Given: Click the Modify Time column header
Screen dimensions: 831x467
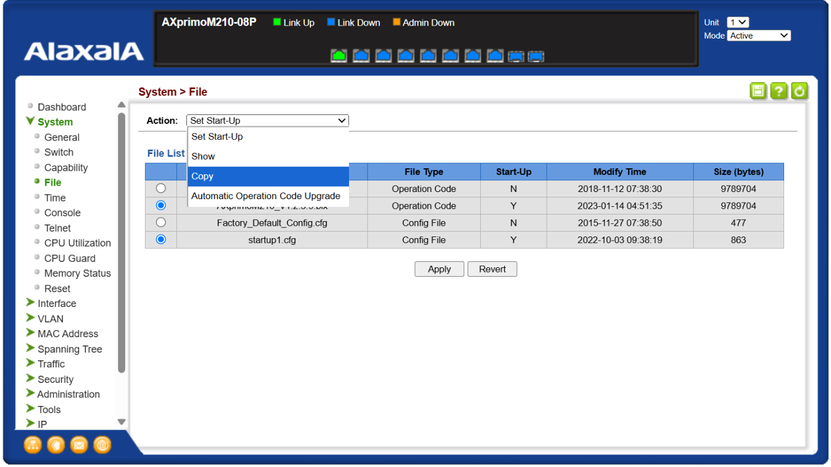Looking at the screenshot, I should coord(620,172).
